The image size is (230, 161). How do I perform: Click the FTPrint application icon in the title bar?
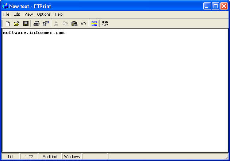point(5,6)
